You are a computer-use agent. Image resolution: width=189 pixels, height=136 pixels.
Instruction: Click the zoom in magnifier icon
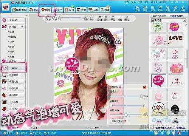pos(48,19)
